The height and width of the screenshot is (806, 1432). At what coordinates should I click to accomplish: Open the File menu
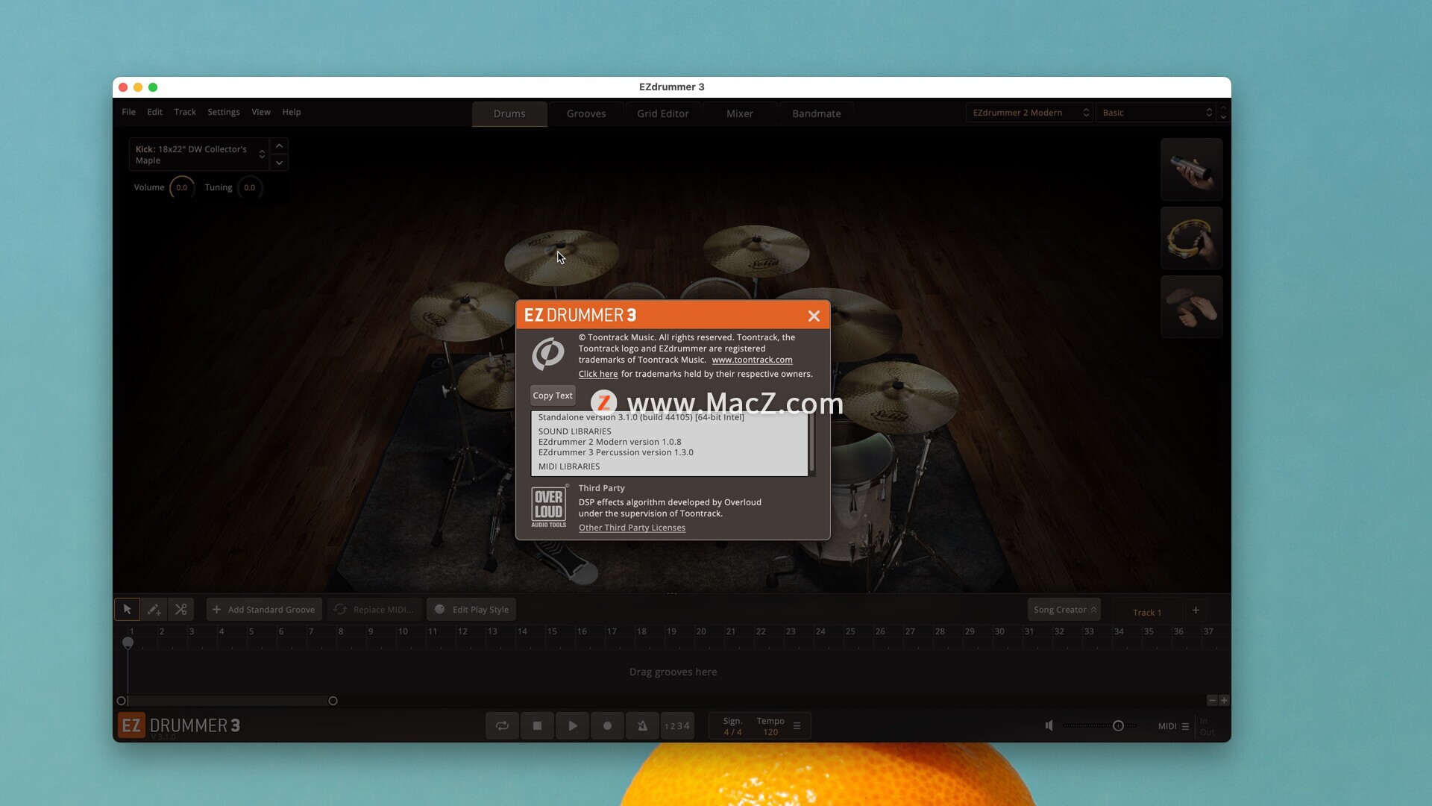pos(129,112)
